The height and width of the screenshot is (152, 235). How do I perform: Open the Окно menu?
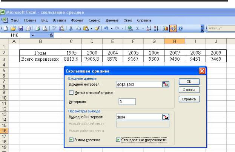128,20
